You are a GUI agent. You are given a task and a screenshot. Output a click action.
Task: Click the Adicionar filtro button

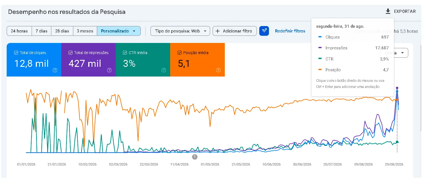235,31
